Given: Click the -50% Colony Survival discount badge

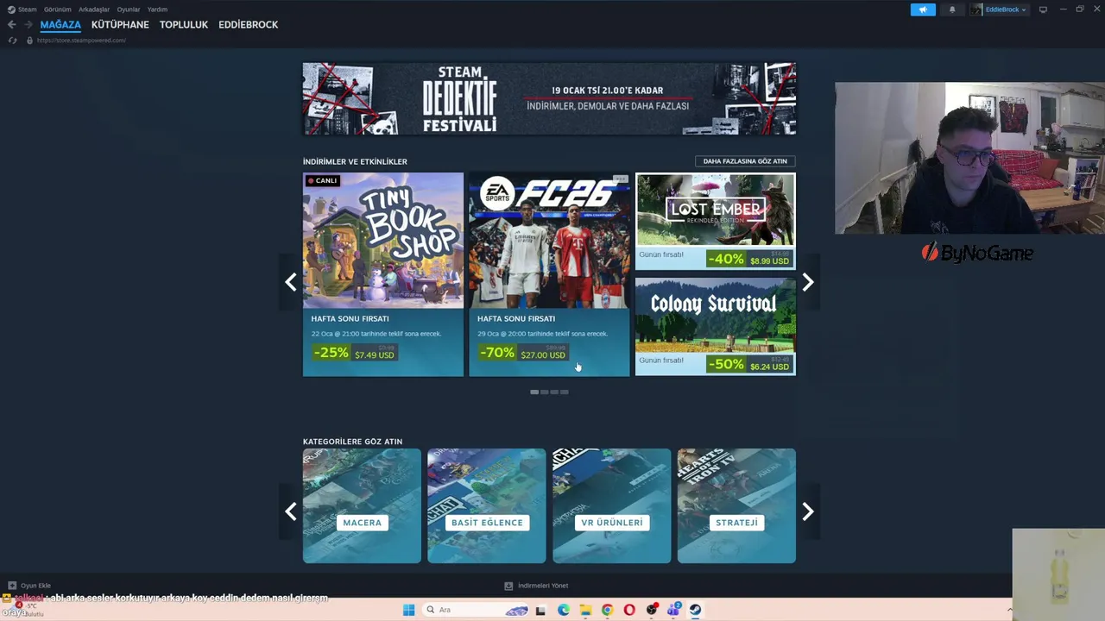Looking at the screenshot, I should point(725,364).
